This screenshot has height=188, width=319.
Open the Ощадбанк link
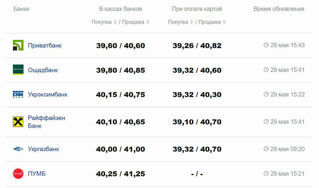pyautogui.click(x=43, y=70)
